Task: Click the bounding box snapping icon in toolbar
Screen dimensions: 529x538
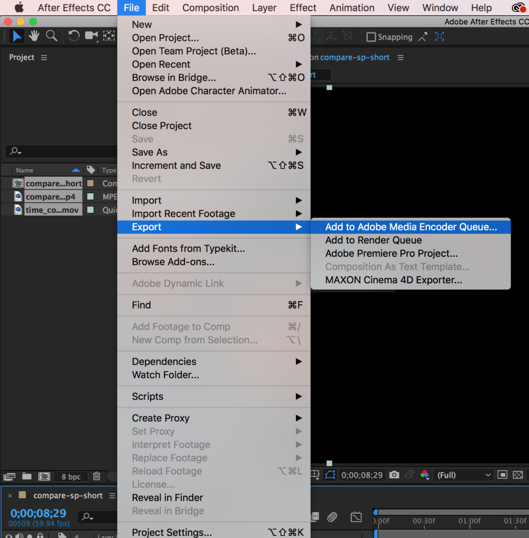Action: point(440,37)
